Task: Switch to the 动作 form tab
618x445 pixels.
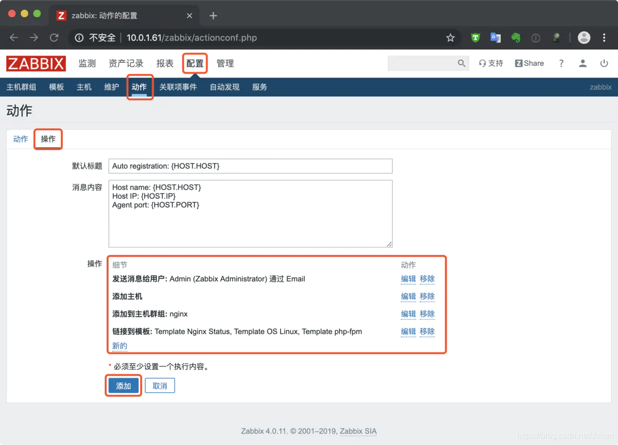Action: [x=21, y=139]
